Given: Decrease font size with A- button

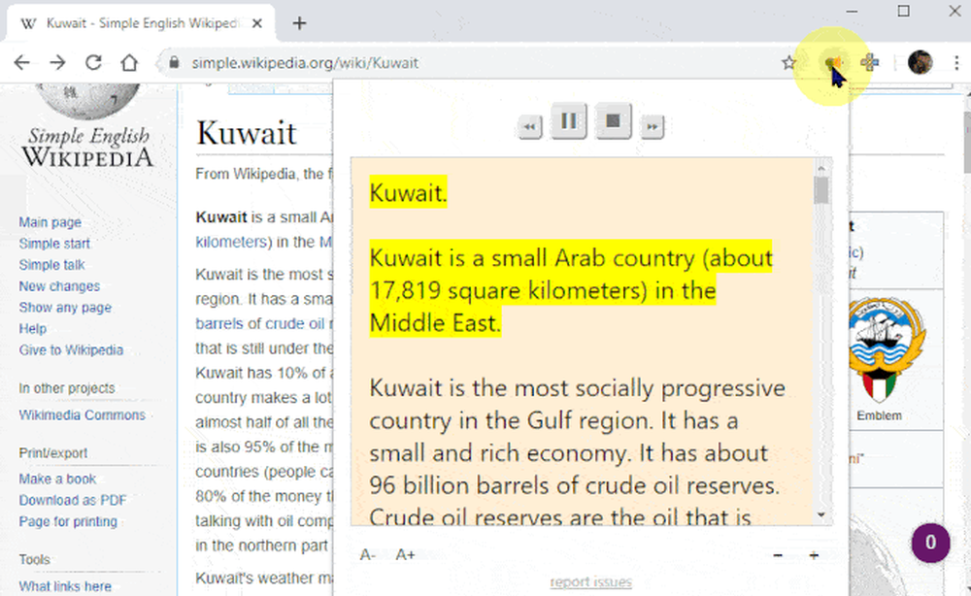Looking at the screenshot, I should point(367,555).
